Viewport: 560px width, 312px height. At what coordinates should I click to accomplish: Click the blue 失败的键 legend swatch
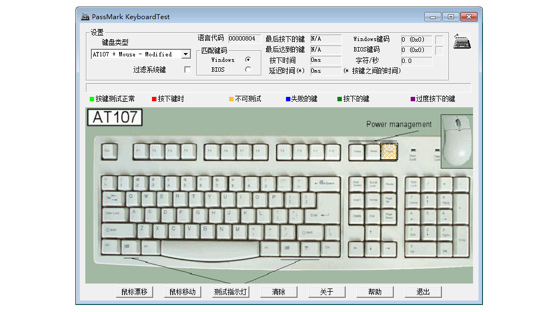coord(288,99)
